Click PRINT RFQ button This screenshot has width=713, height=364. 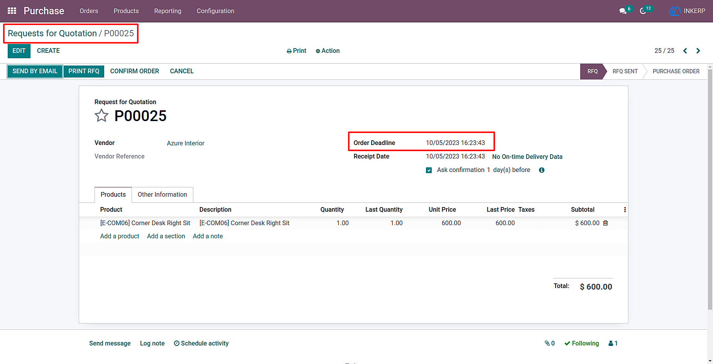tap(84, 71)
